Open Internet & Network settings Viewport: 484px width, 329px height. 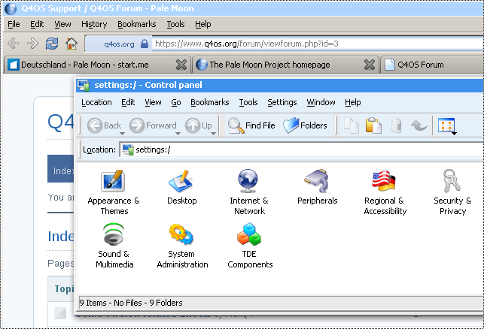[249, 192]
